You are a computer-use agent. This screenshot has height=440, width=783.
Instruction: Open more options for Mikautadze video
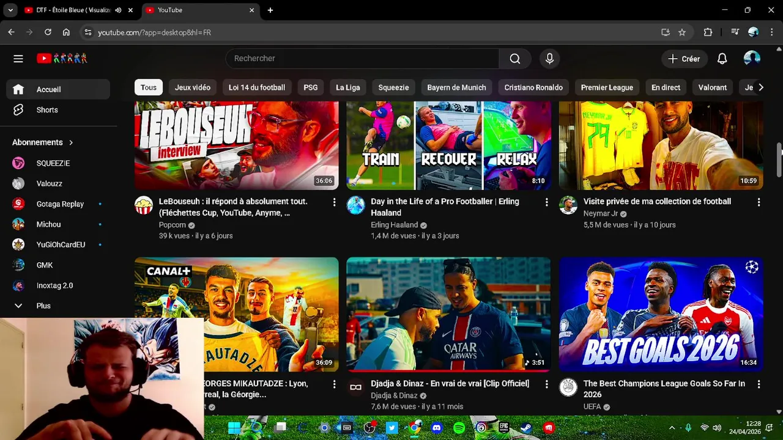(334, 384)
